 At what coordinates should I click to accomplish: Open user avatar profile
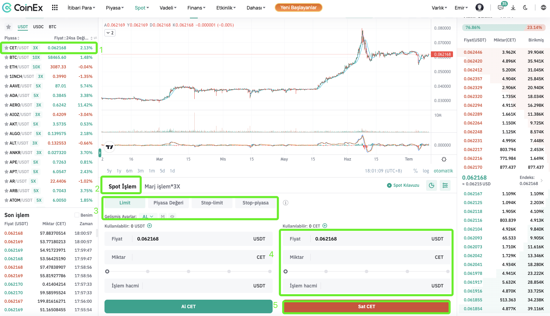tap(480, 7)
